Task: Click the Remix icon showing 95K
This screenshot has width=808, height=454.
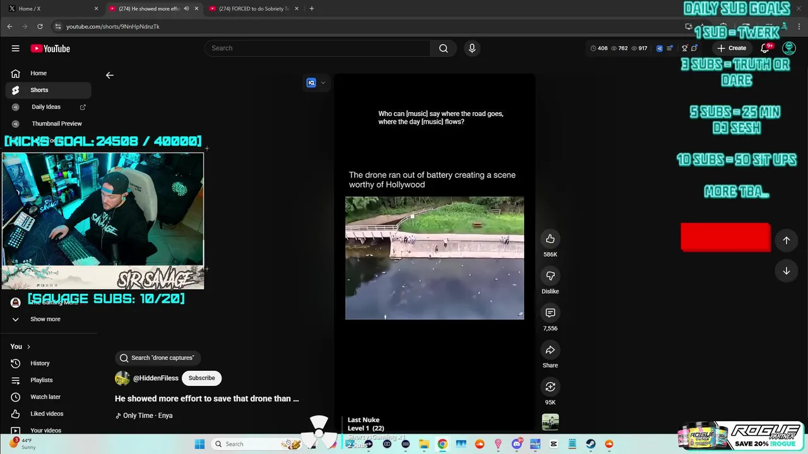Action: (x=550, y=387)
